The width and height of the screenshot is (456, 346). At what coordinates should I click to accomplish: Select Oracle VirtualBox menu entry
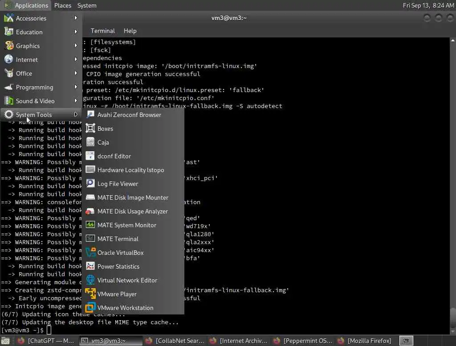pyautogui.click(x=133, y=253)
